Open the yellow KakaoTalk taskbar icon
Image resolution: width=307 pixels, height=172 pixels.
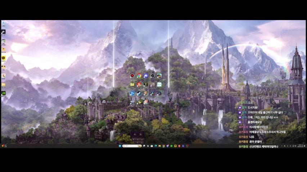[175, 146]
